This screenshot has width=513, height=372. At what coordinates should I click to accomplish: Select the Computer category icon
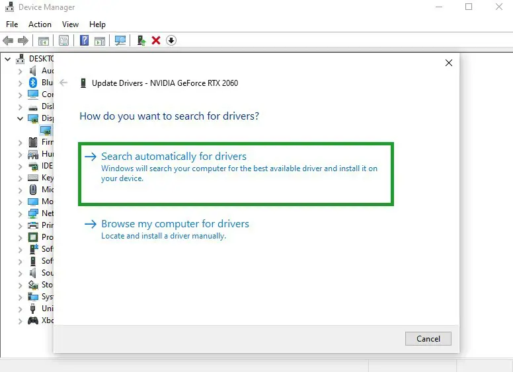[33, 94]
